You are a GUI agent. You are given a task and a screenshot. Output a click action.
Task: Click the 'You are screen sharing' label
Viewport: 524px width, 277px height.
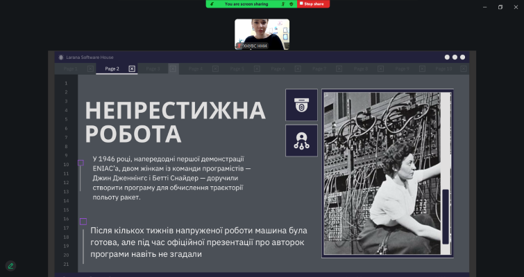point(246,4)
